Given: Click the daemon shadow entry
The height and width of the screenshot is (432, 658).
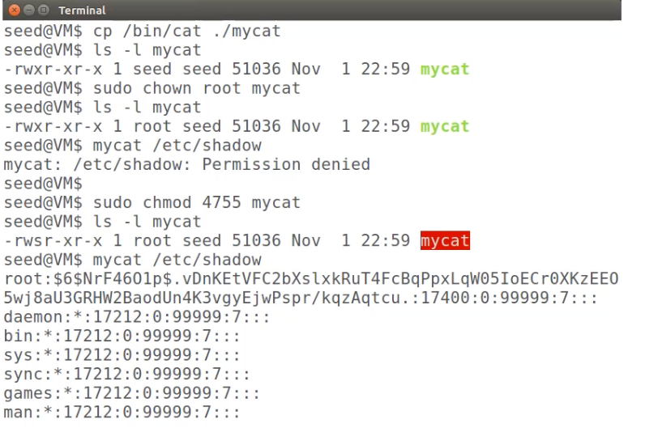Looking at the screenshot, I should click(x=136, y=317).
